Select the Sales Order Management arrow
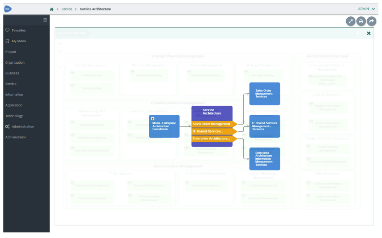 (x=214, y=124)
